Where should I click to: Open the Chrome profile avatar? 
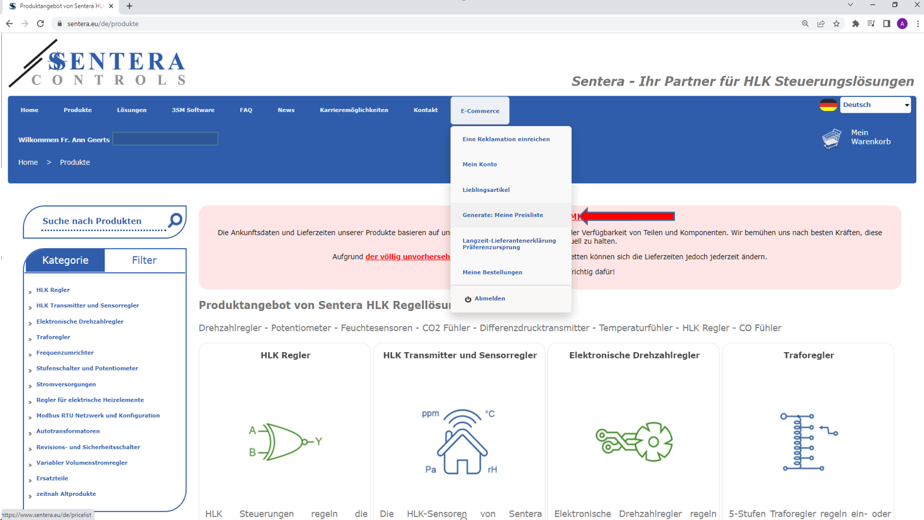[x=902, y=23]
